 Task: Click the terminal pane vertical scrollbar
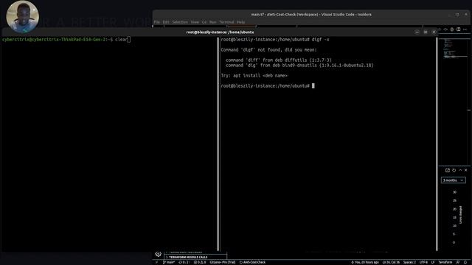point(437,144)
